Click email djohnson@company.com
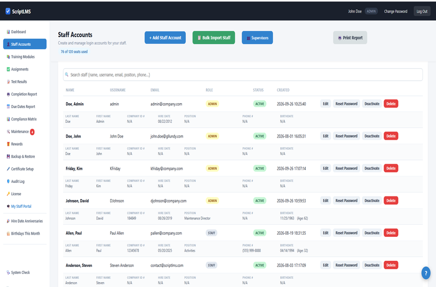Screen dimensions: 436x287 168,201
